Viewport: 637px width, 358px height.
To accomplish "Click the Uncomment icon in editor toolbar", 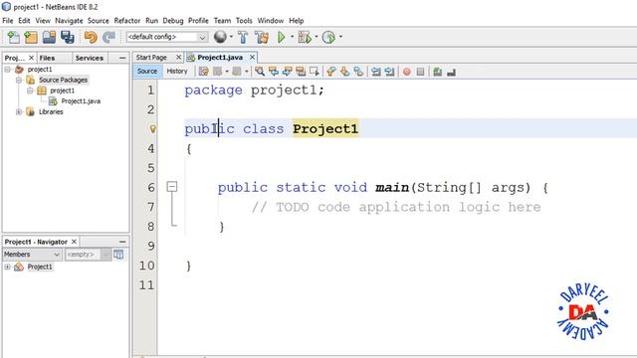I will [x=451, y=73].
